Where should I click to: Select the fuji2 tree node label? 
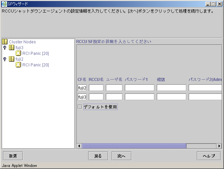19,59
